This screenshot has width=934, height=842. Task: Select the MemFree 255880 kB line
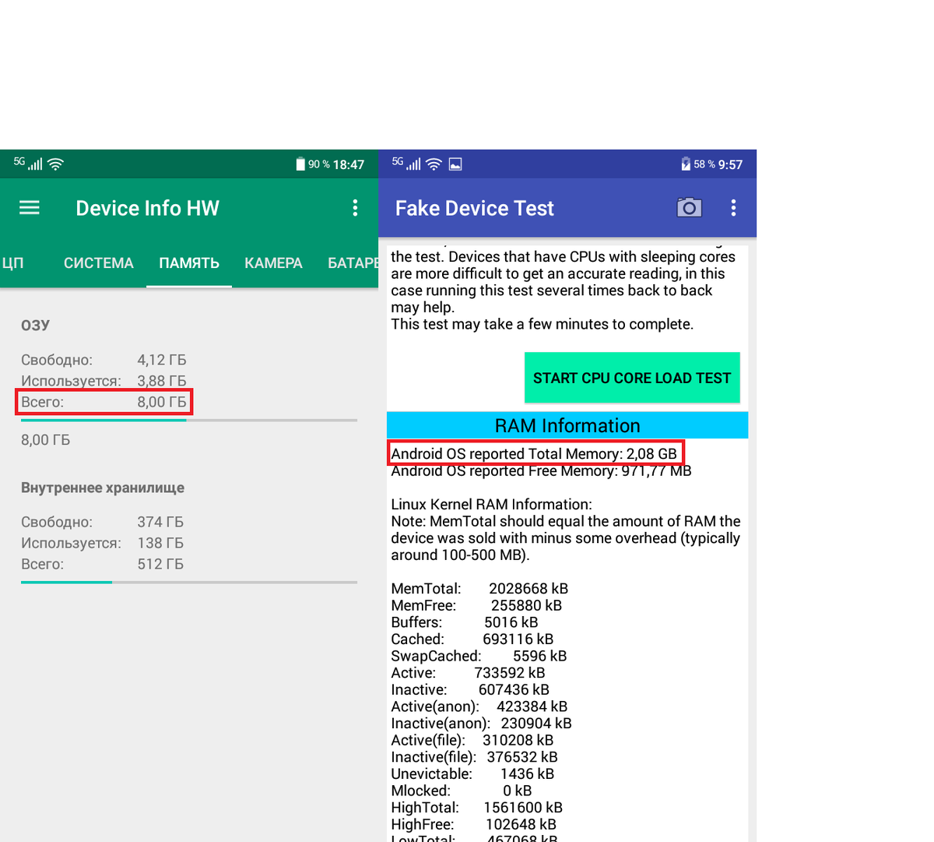click(476, 605)
